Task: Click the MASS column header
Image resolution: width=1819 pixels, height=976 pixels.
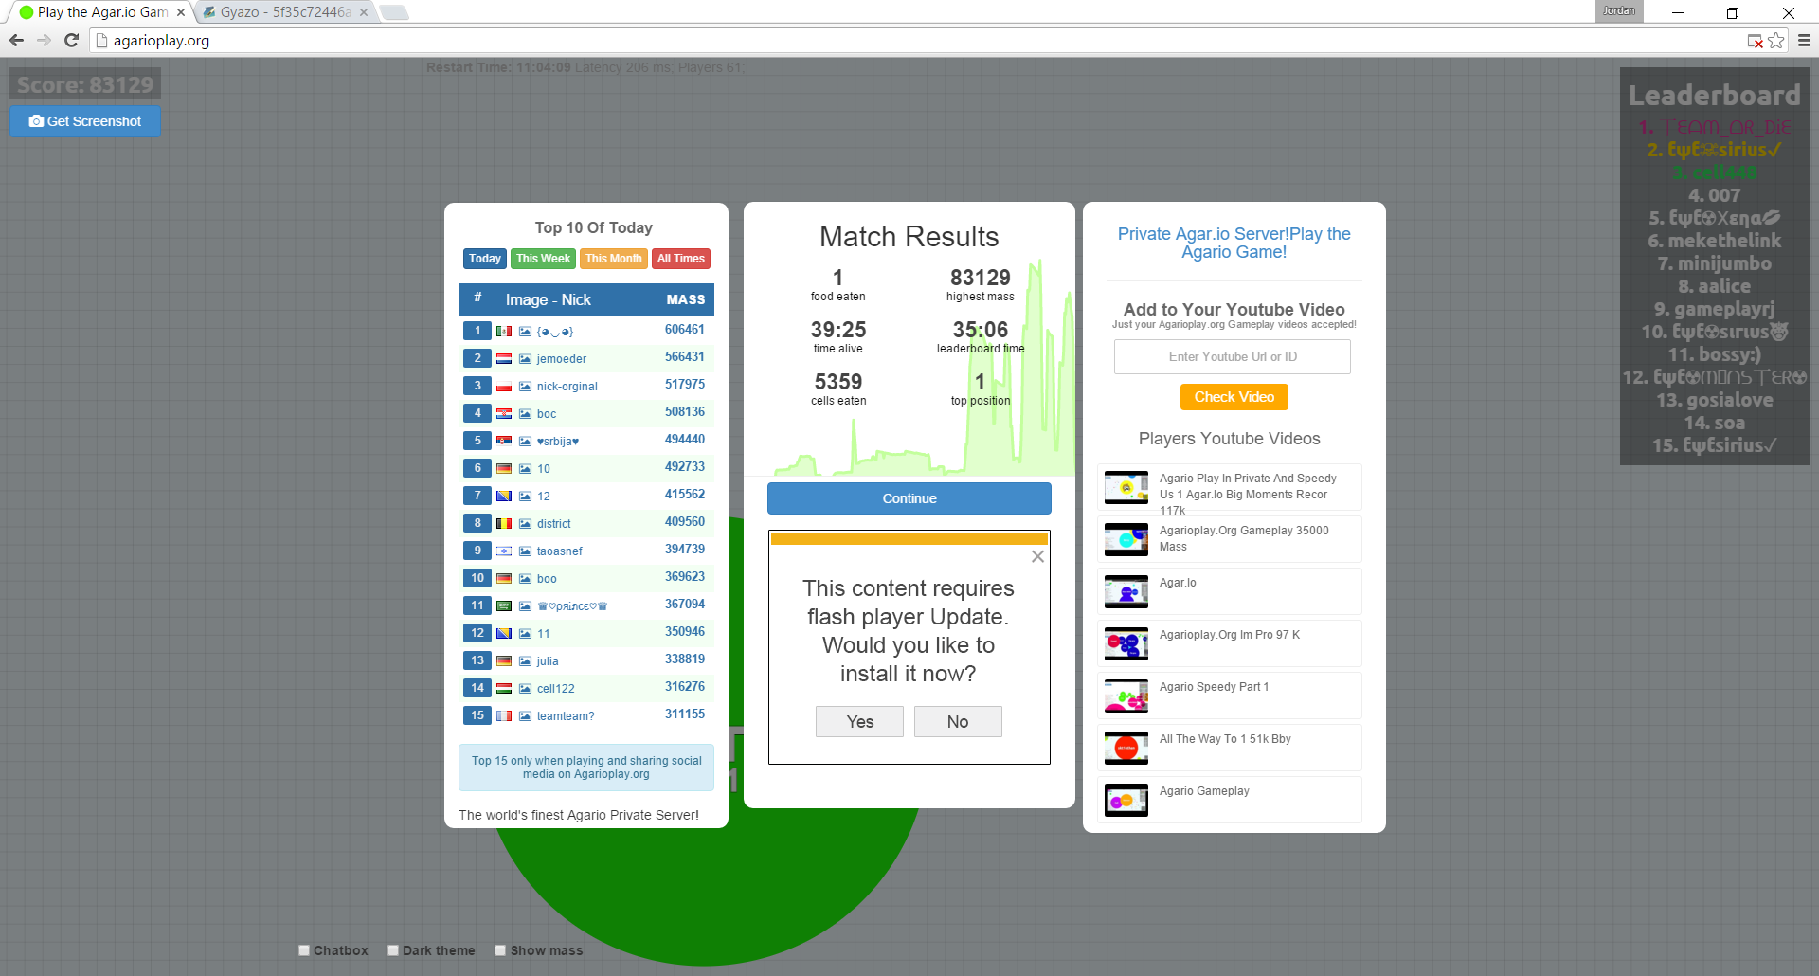Action: [x=686, y=299]
